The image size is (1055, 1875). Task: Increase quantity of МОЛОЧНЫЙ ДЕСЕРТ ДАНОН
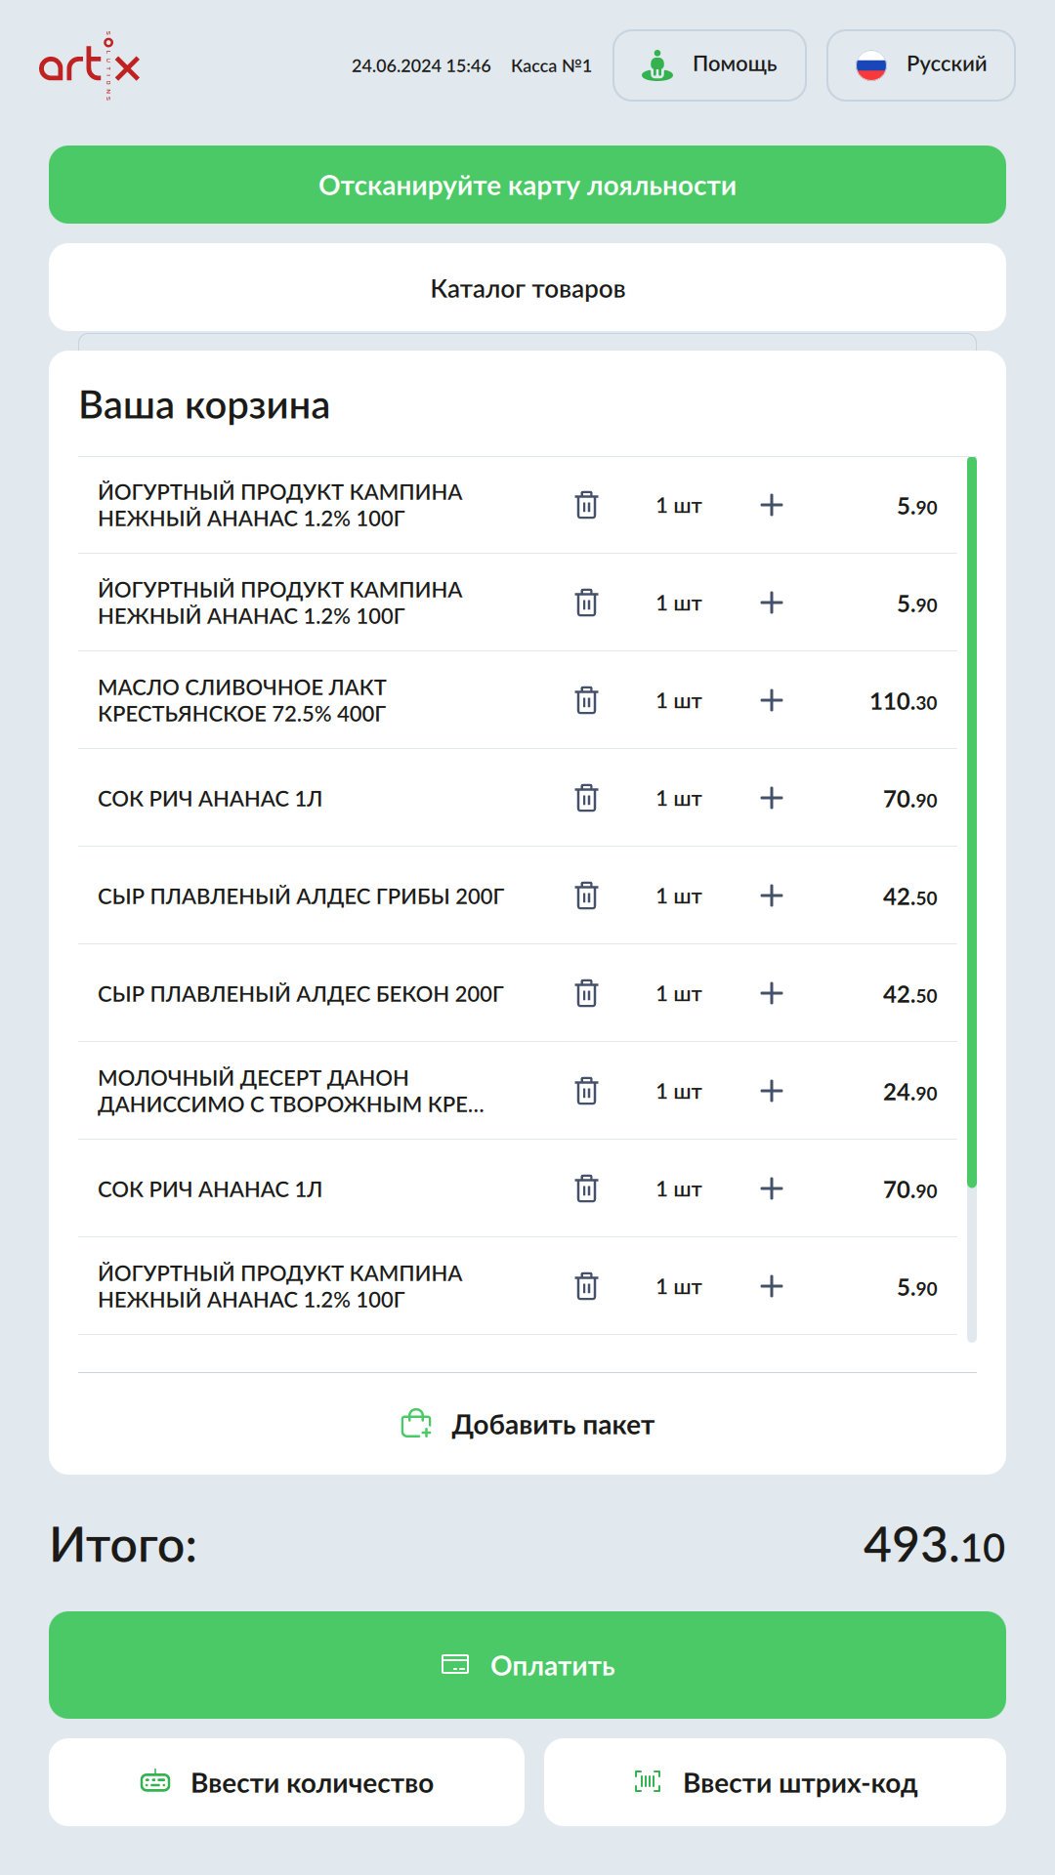(x=772, y=1091)
